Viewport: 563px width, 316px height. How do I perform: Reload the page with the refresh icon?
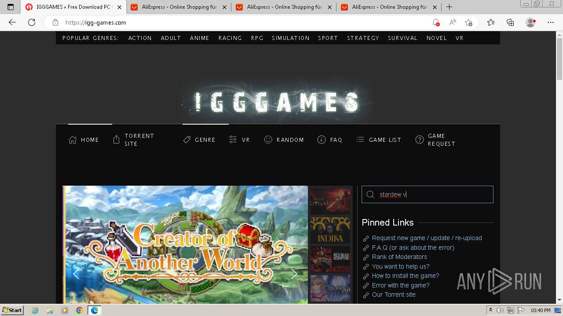[x=32, y=22]
